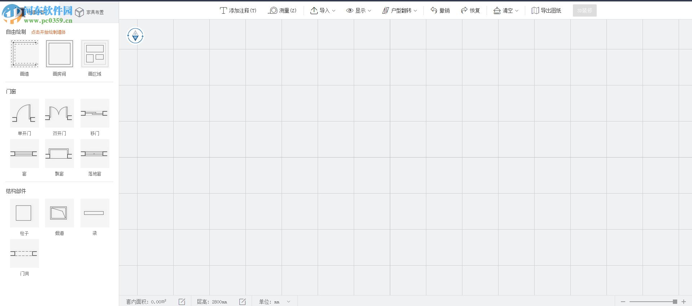
Task: Select the 梁 beam structure
Action: pyautogui.click(x=95, y=213)
